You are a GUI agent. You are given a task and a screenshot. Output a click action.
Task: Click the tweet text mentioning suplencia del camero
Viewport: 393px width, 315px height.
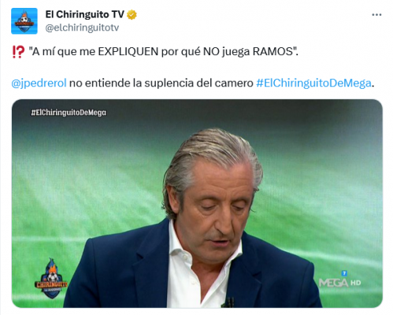(161, 83)
